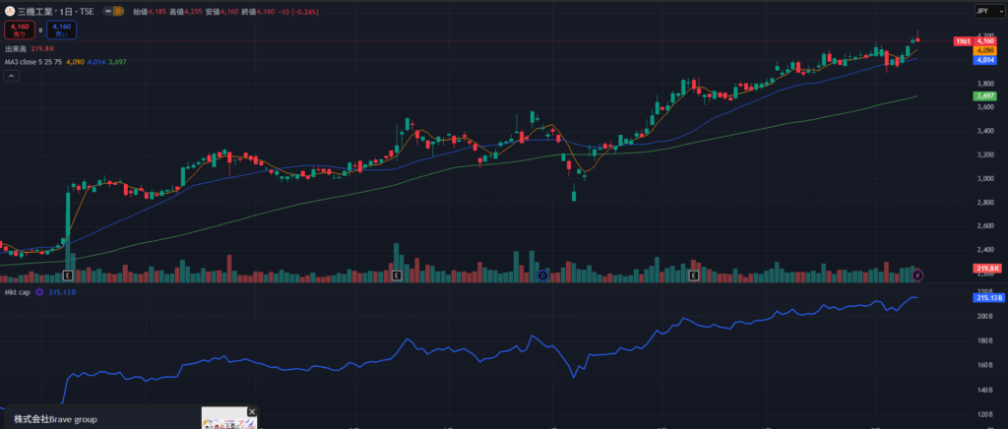Click the first earnings E marker on left
The width and height of the screenshot is (1008, 429).
(68, 276)
